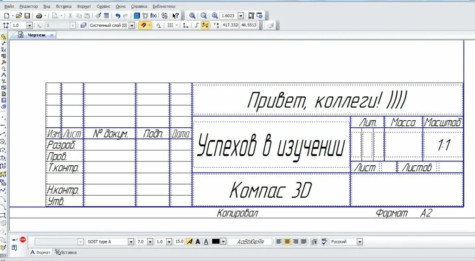
Task: Toggle the magnet snap settings button
Action: click(145, 25)
